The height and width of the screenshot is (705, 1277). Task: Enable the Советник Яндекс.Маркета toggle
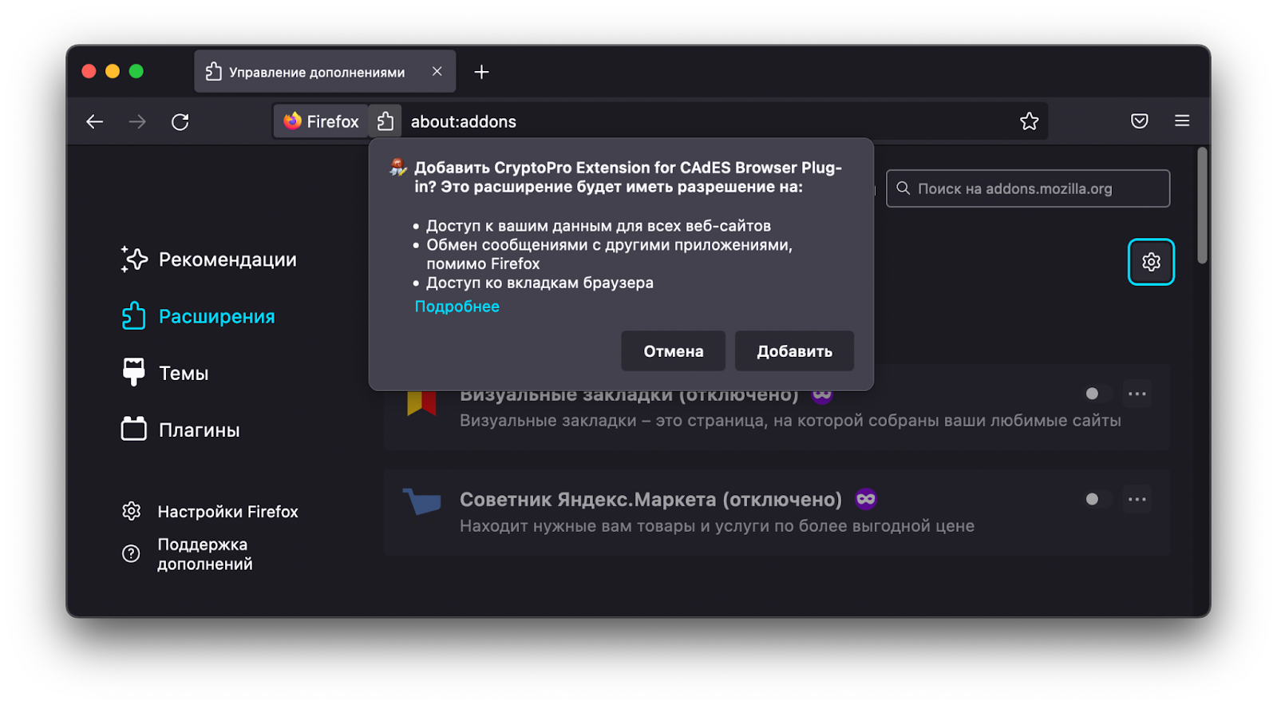coord(1097,499)
